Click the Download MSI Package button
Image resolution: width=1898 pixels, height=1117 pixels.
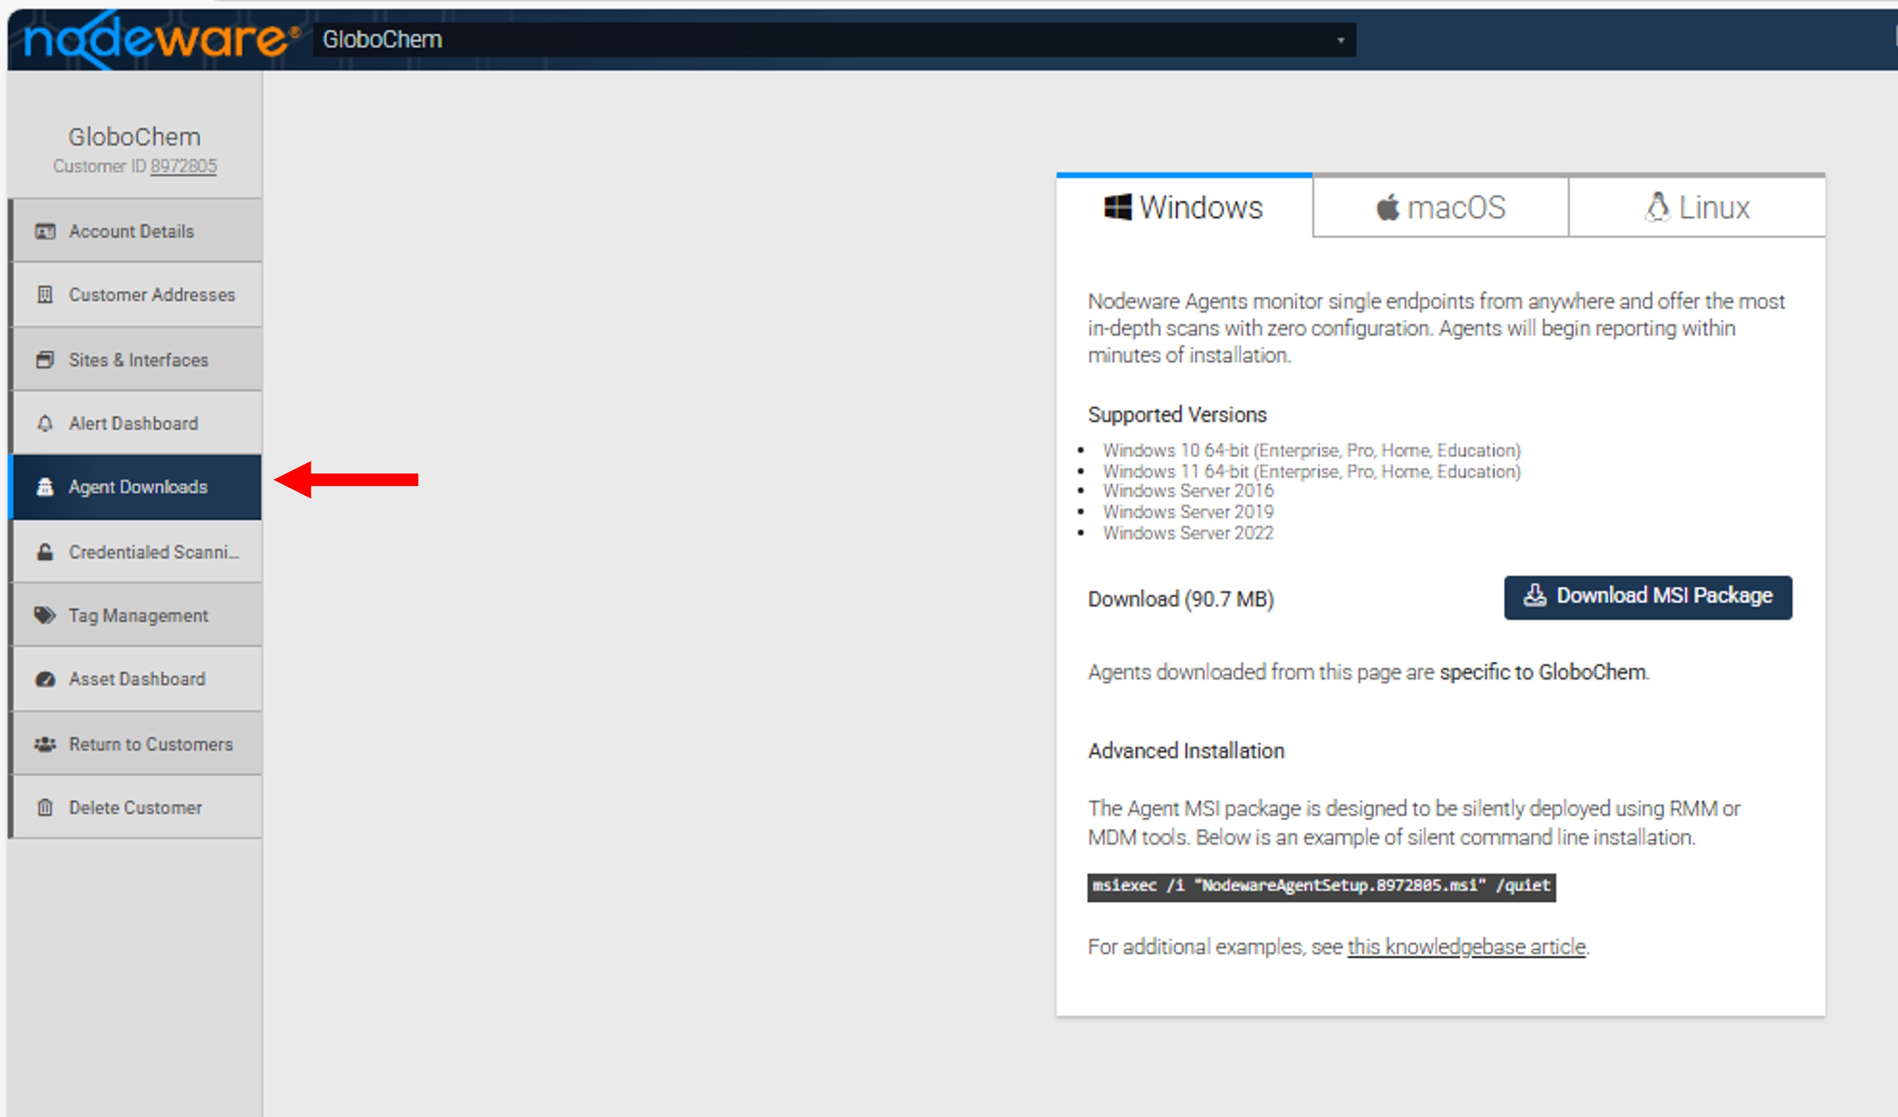[1648, 598]
